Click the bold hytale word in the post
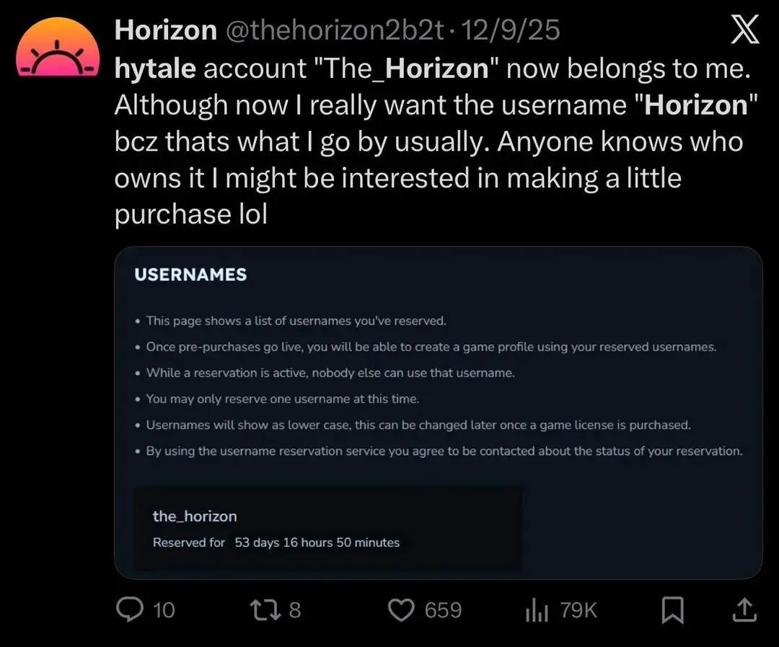Screen dimensions: 779x647 (x=154, y=68)
